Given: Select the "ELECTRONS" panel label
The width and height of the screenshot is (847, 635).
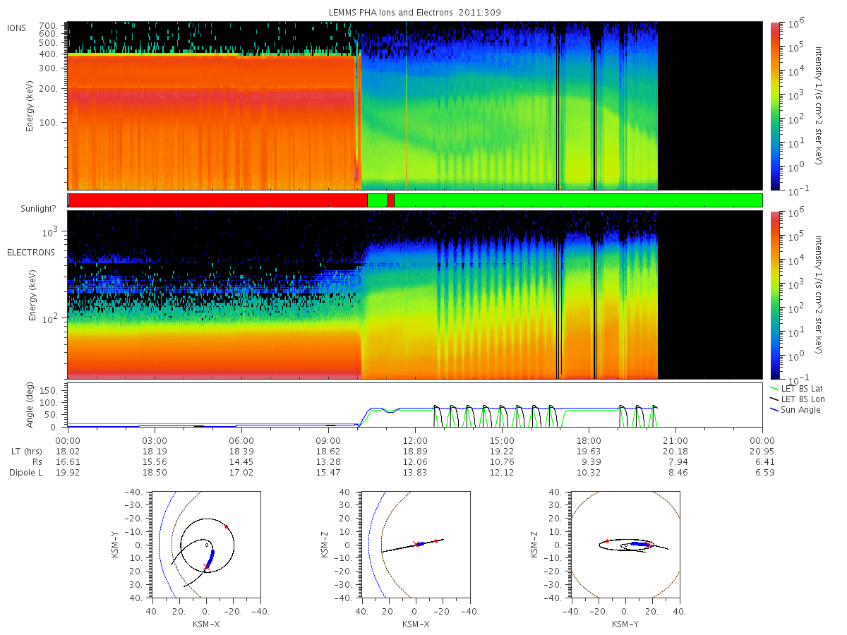Looking at the screenshot, I should click(30, 252).
